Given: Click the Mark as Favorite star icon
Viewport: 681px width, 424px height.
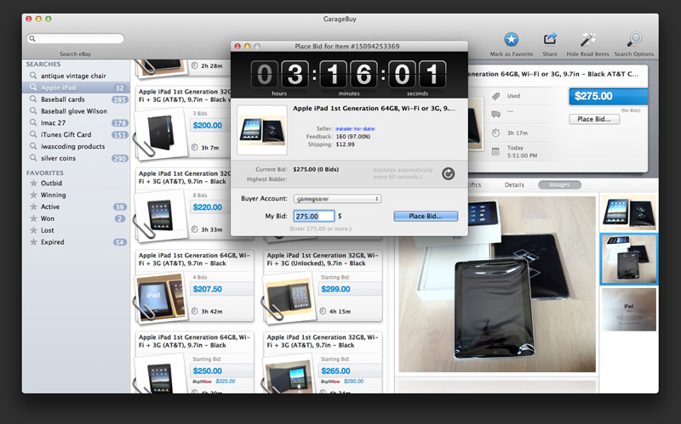Looking at the screenshot, I should coord(512,39).
